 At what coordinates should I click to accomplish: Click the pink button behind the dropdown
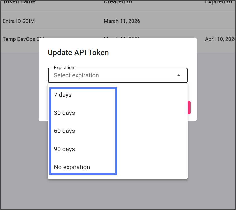pos(189,108)
